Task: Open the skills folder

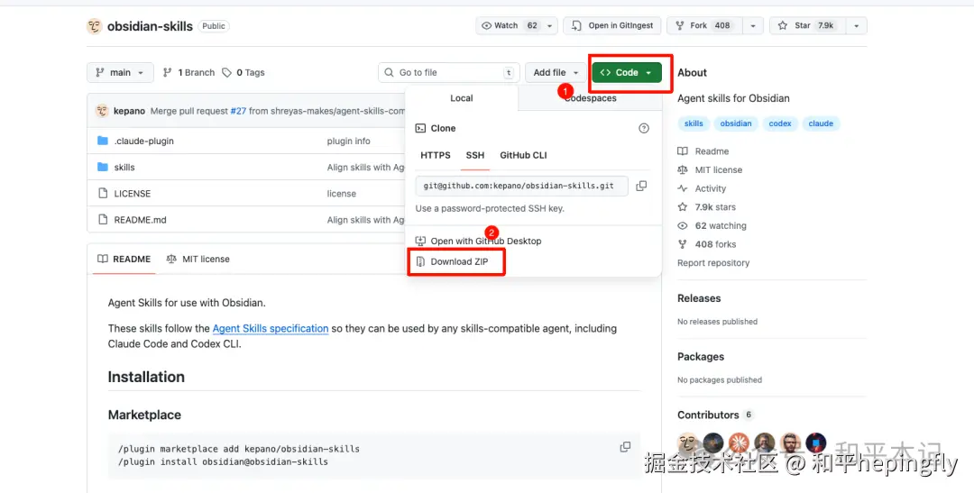Action: (x=124, y=167)
